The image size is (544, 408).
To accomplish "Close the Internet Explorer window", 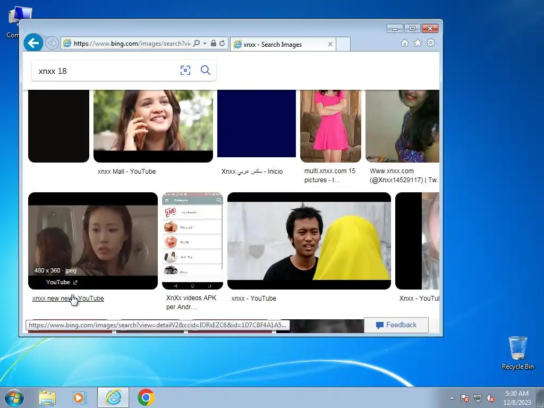I will (x=430, y=29).
